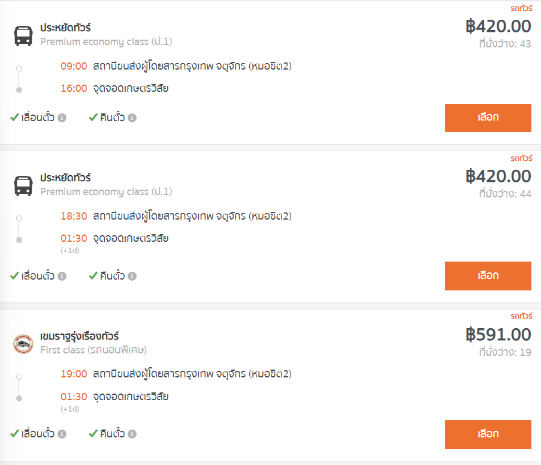
Task: Select the 09:00 ฿420.00 trip with เลือก
Action: pyautogui.click(x=488, y=118)
